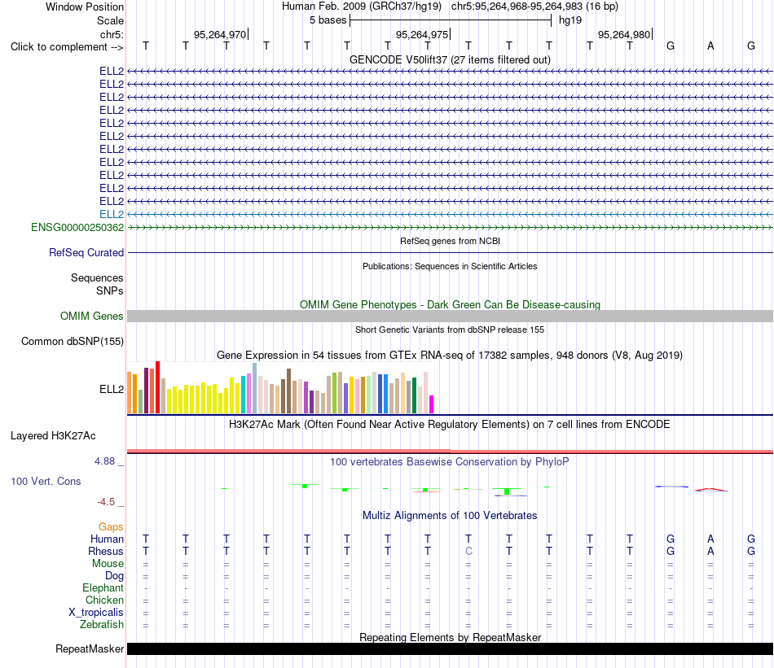
Task: Click the 100 Vert. Cons label
Action: [46, 481]
